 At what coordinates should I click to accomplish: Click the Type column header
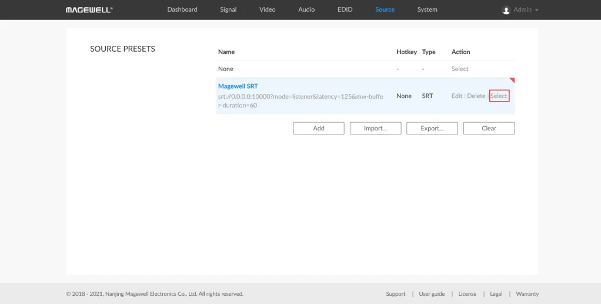429,52
